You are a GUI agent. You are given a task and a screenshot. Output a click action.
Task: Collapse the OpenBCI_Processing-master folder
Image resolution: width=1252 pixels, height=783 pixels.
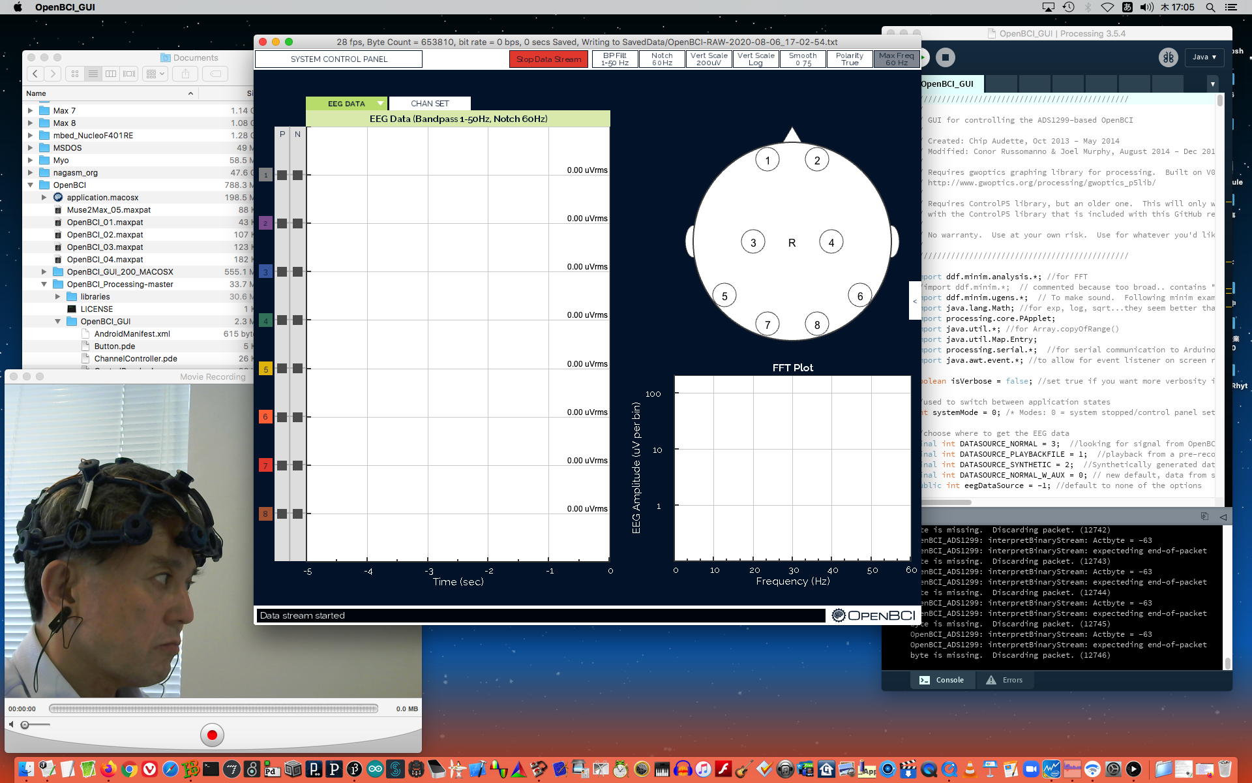44,284
